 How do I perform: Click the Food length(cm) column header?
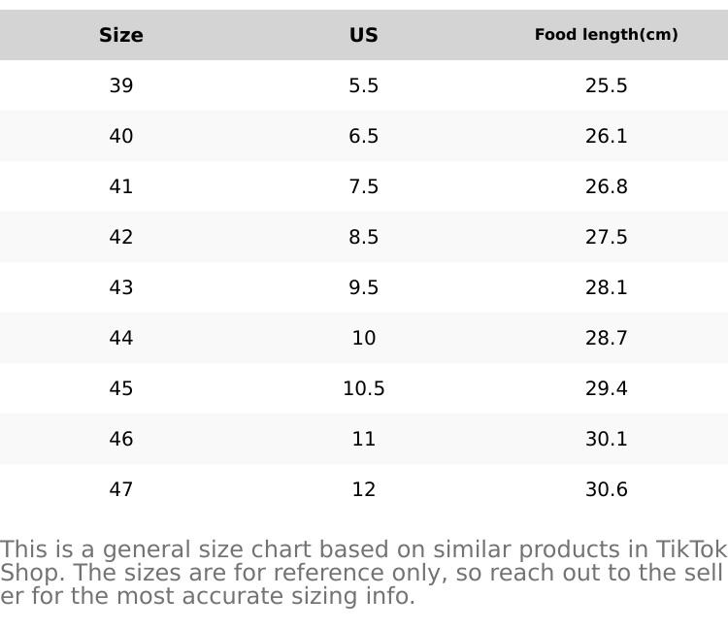tap(606, 35)
